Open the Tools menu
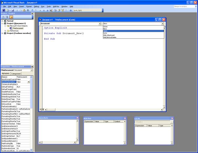 tap(49, 7)
